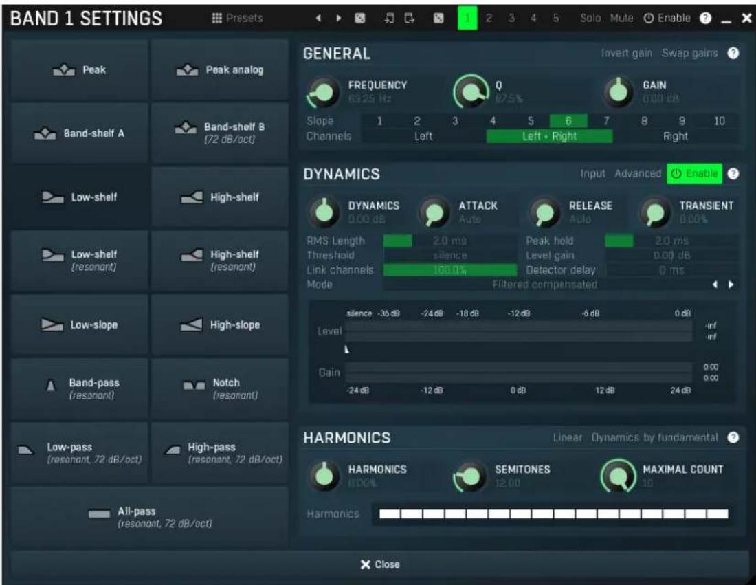Click the second dice icon near band numbers
The image size is (756, 585).
(438, 19)
